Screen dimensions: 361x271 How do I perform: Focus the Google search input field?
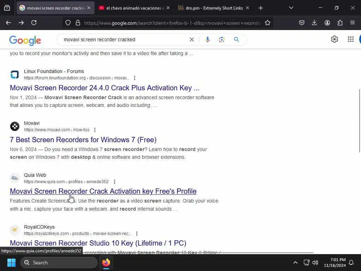pyautogui.click(x=124, y=40)
